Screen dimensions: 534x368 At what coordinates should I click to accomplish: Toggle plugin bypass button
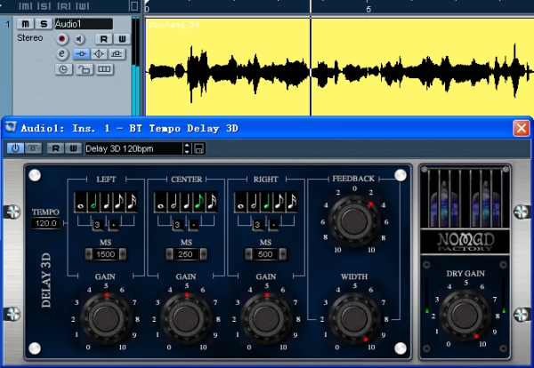click(x=34, y=148)
